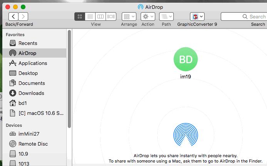Select the Downloads label in sidebar
This screenshot has width=267, height=166.
point(31,93)
